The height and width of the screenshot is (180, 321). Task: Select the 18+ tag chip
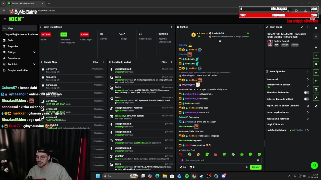point(276,45)
